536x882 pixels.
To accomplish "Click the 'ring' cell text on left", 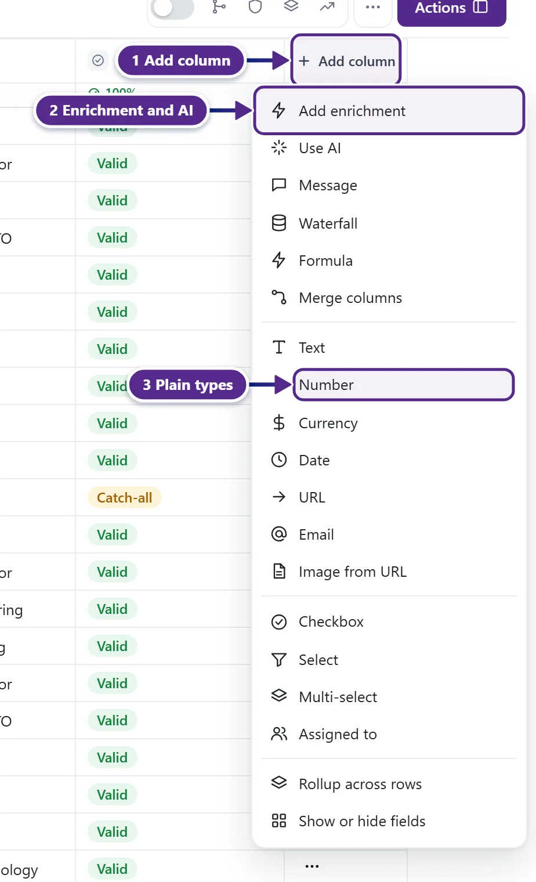I will pyautogui.click(x=11, y=610).
